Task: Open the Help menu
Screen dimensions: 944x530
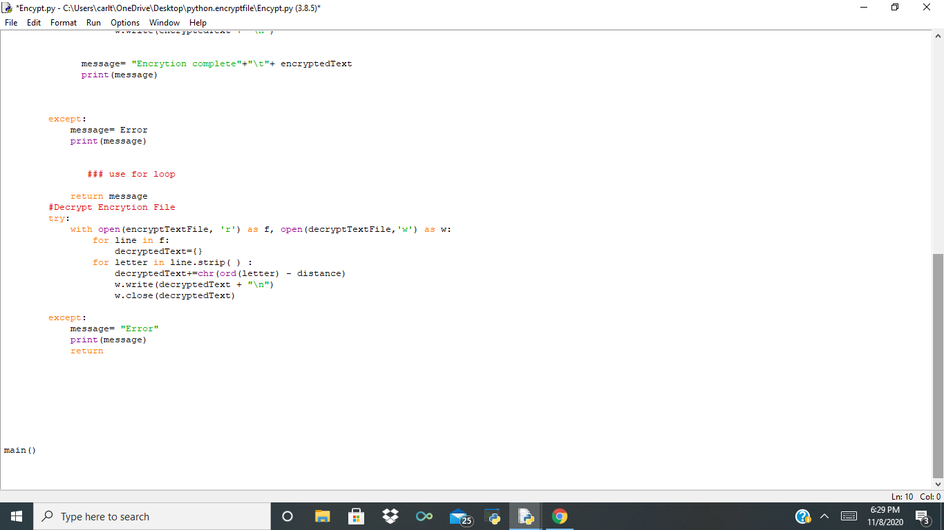Action: [198, 22]
